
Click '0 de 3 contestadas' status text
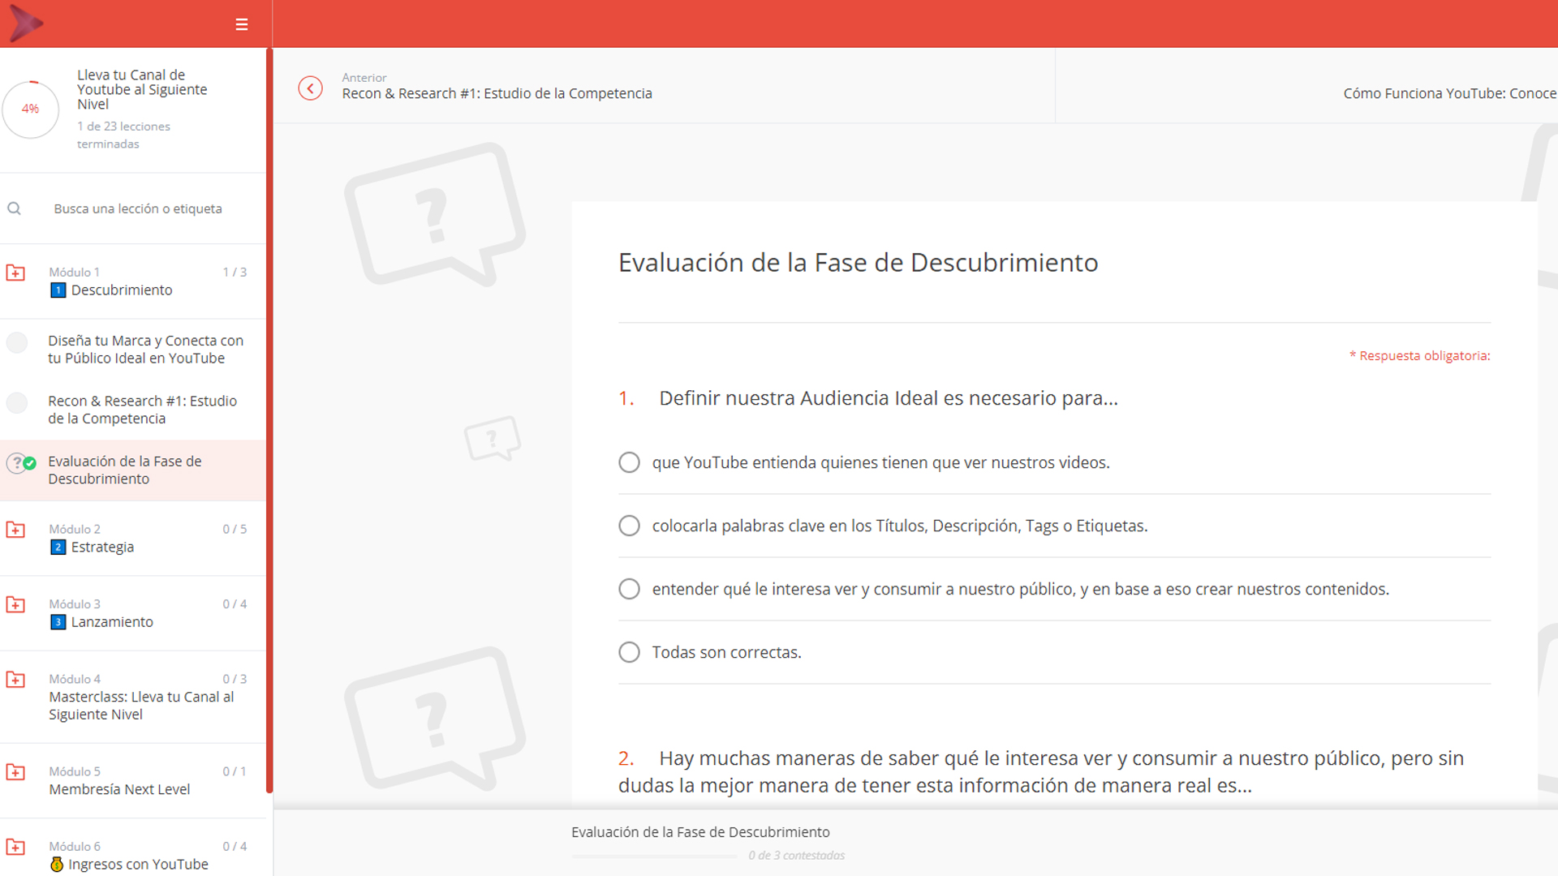[x=796, y=856]
